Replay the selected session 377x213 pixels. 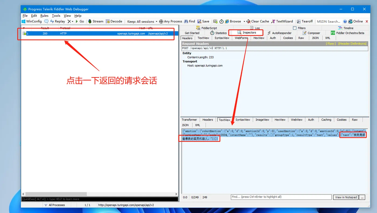(x=58, y=21)
